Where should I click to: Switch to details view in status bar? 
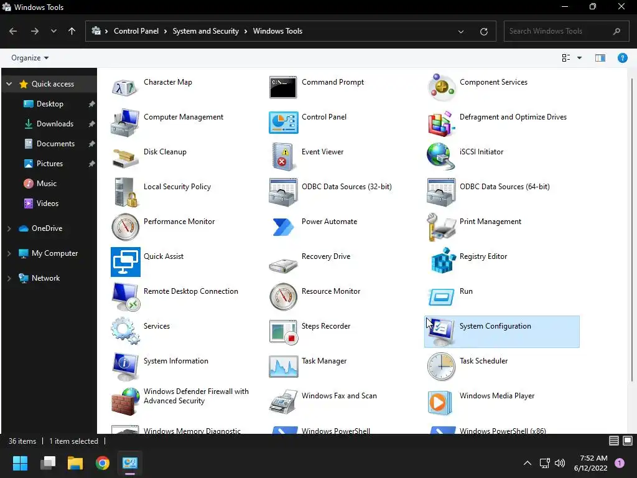[x=614, y=441]
